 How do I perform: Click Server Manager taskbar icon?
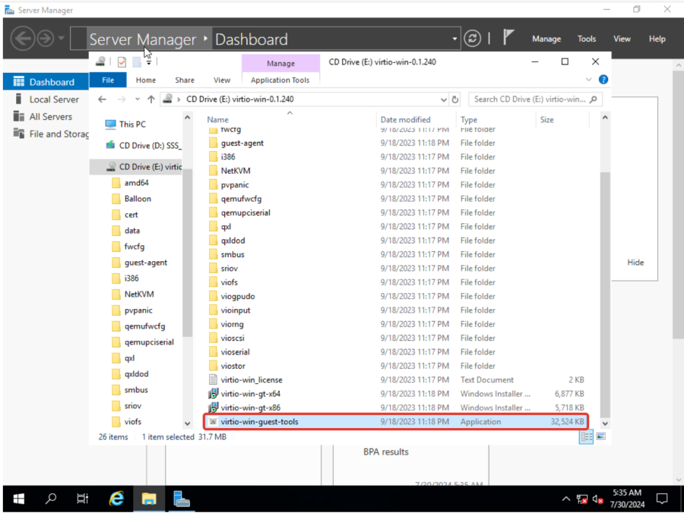pyautogui.click(x=182, y=499)
